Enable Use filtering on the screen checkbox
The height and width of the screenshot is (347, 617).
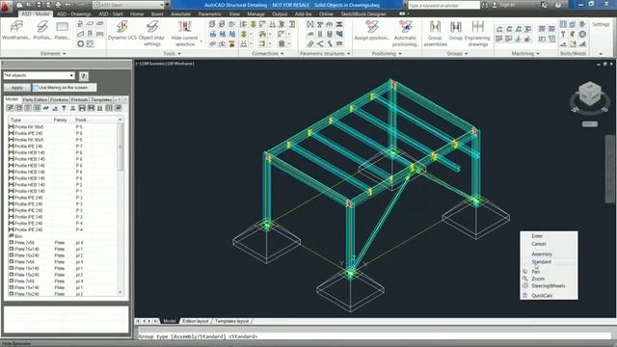click(36, 88)
